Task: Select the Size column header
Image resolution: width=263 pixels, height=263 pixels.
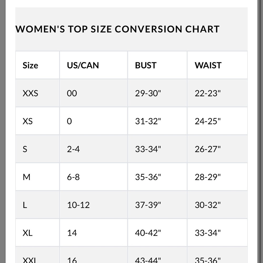Action: click(x=30, y=65)
